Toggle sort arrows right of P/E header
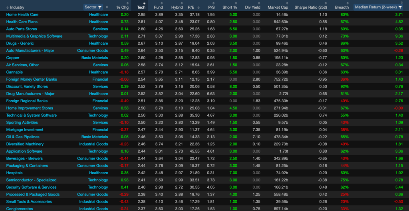The width and height of the screenshot is (409, 211). coord(199,7)
